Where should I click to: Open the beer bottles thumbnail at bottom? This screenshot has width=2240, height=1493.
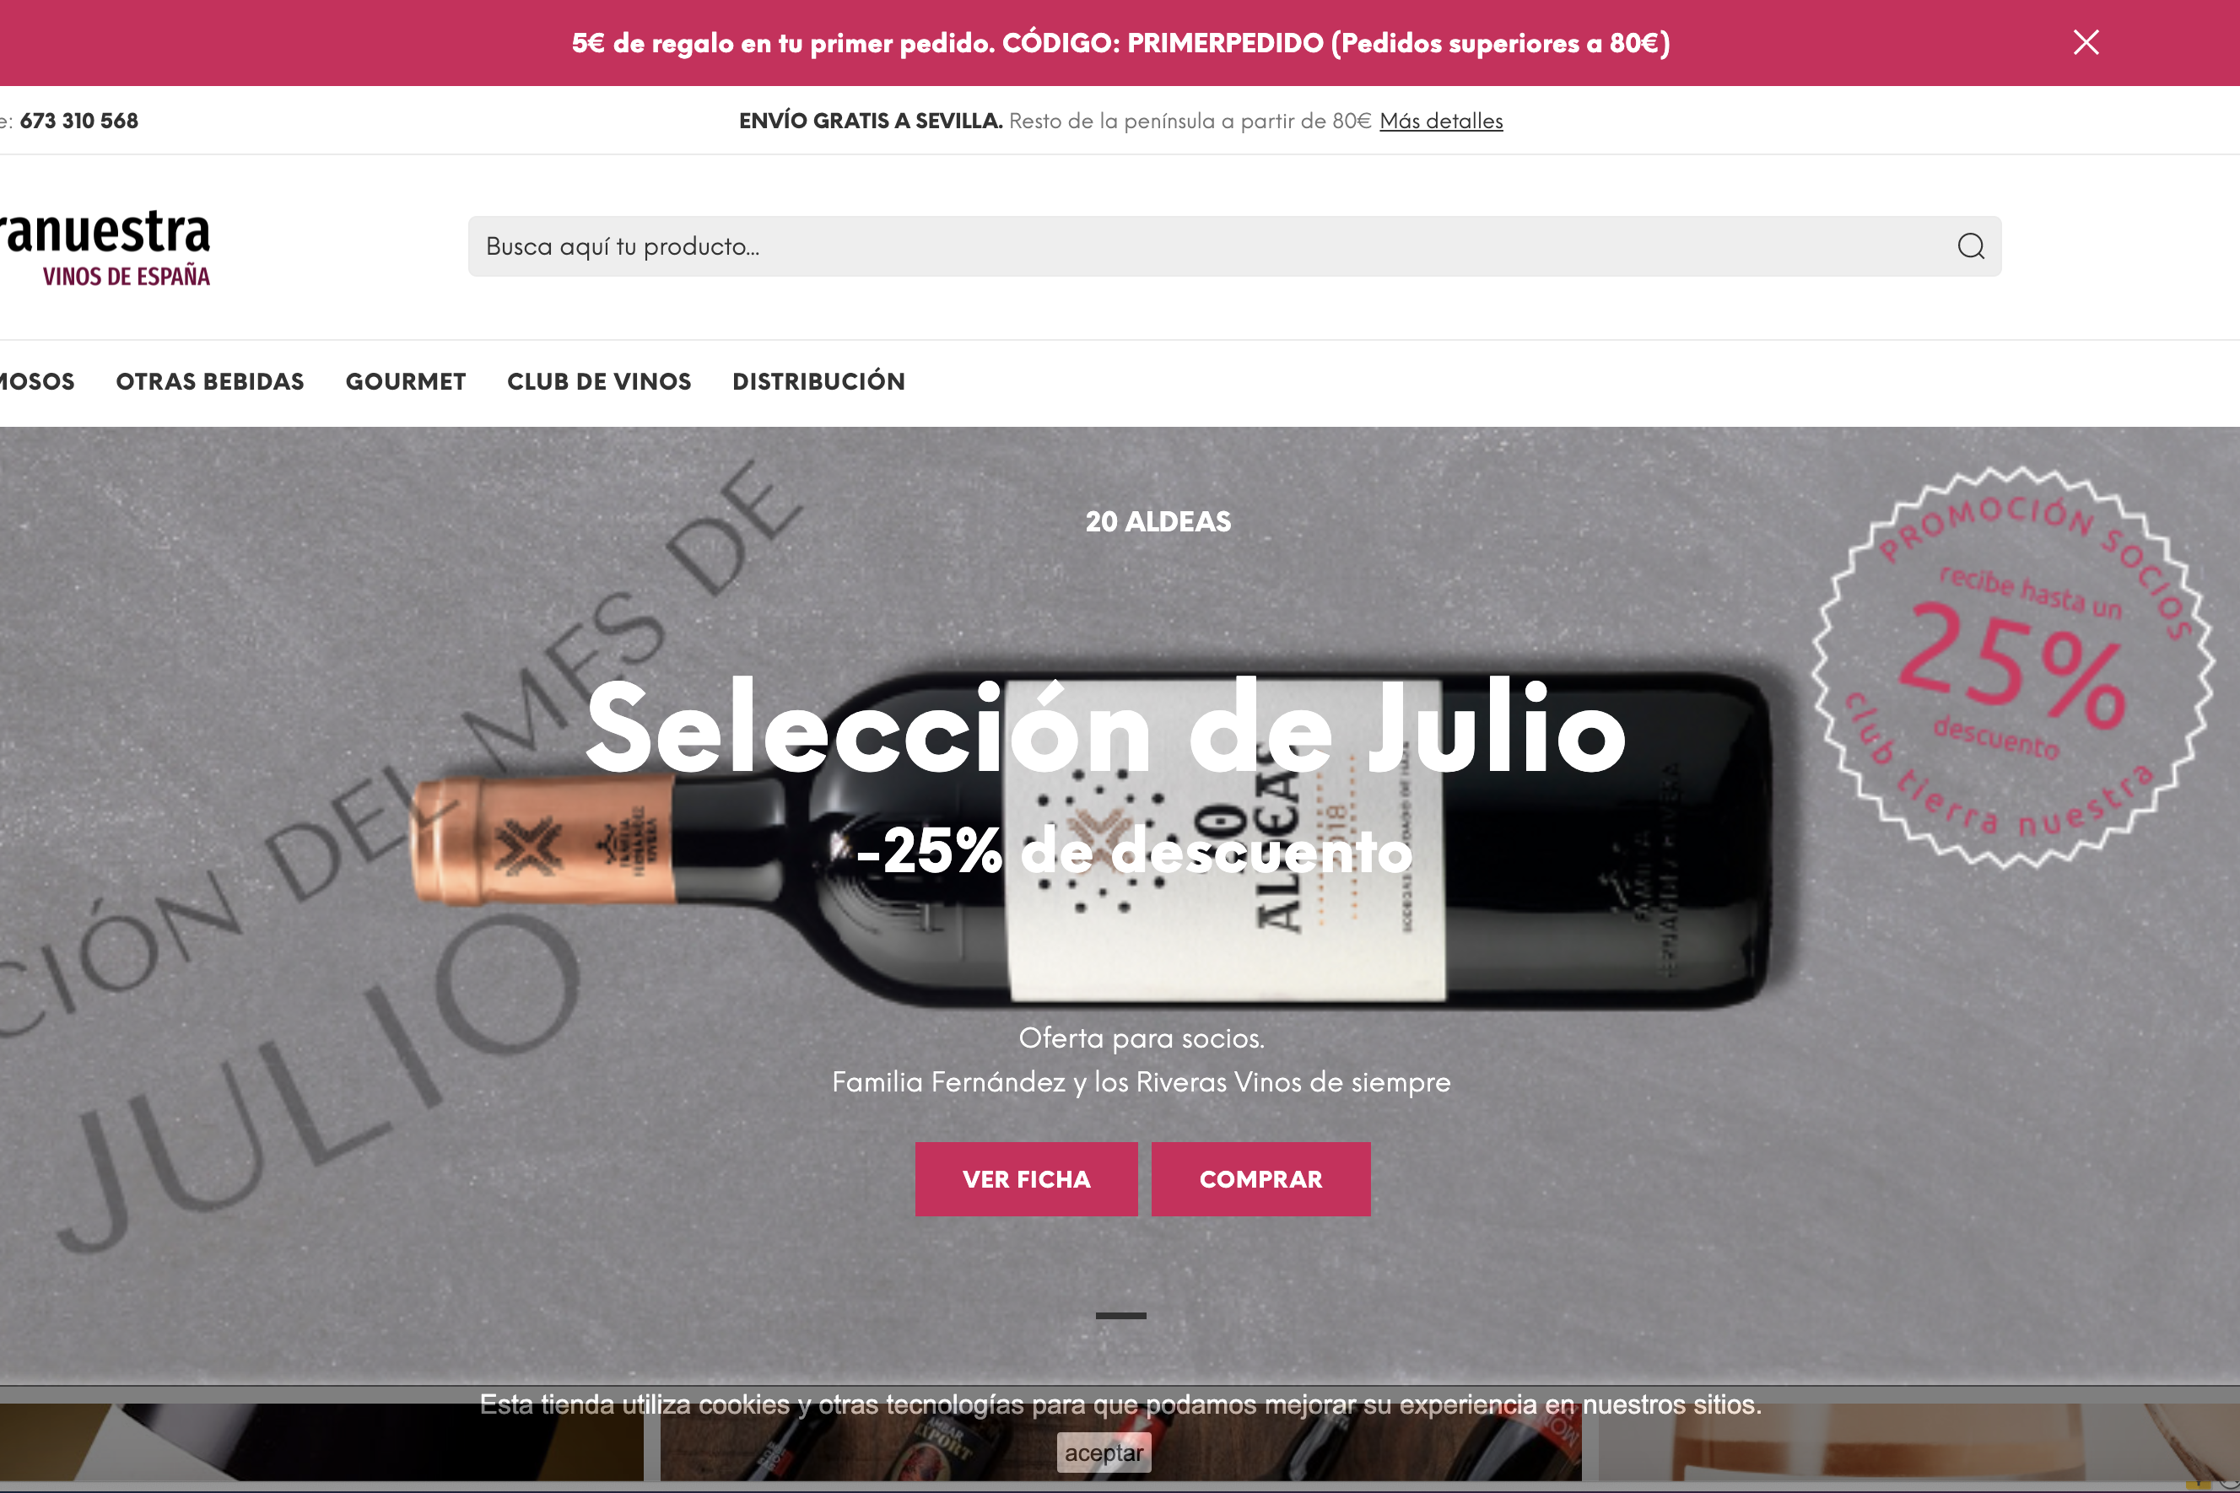point(1121,1442)
